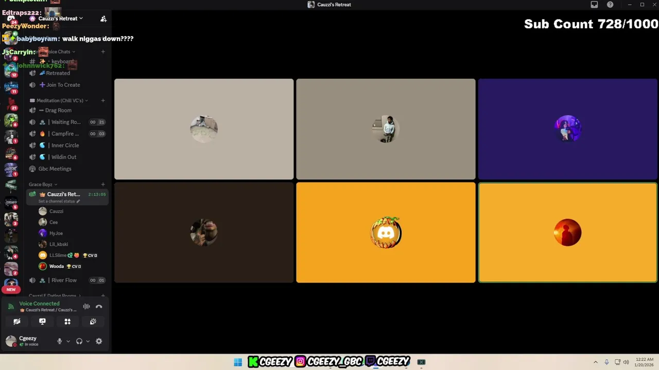Screen dimensions: 659x370
Task: Create channel in Voice Chats category
Action: 103,51
